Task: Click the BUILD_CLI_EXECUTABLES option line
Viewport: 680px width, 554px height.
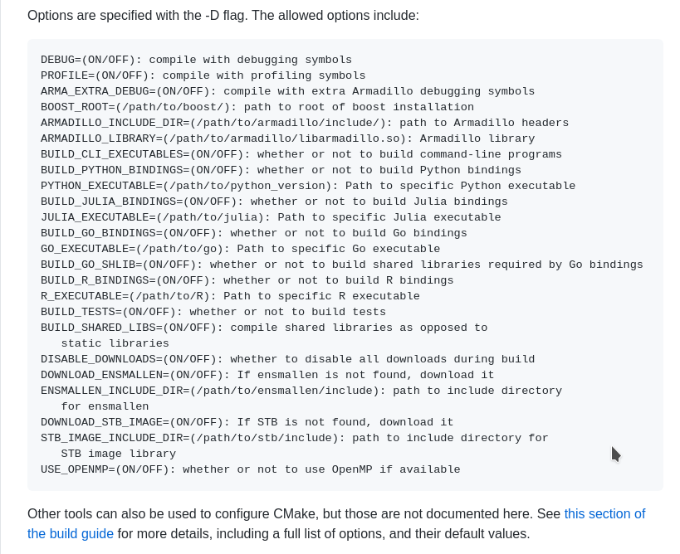Action: click(x=301, y=154)
